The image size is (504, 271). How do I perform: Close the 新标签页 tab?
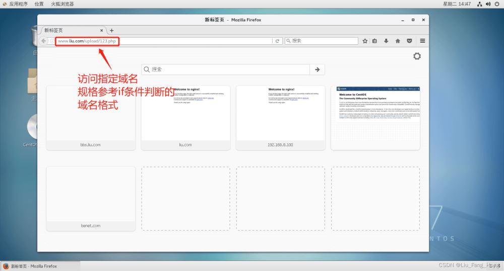(102, 31)
